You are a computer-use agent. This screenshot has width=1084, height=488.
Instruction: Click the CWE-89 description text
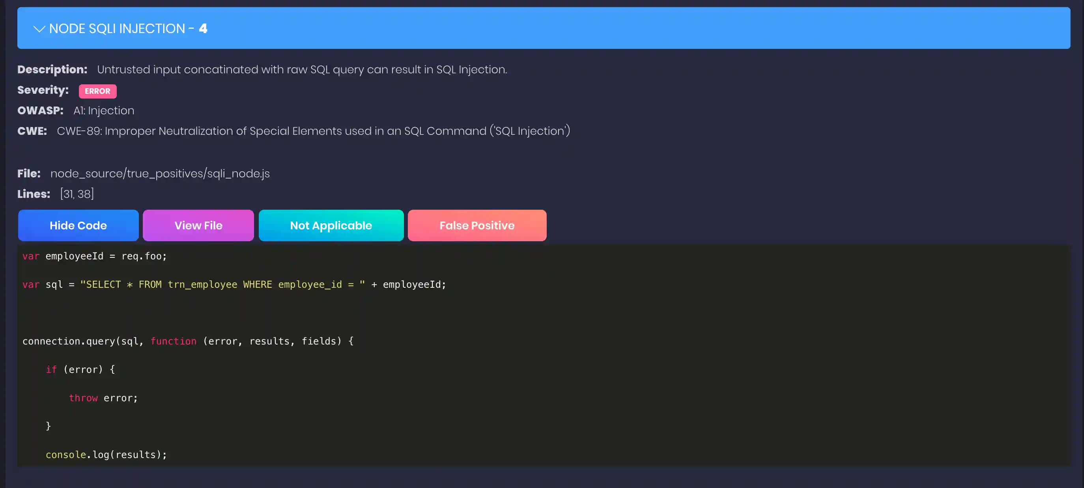click(x=313, y=131)
